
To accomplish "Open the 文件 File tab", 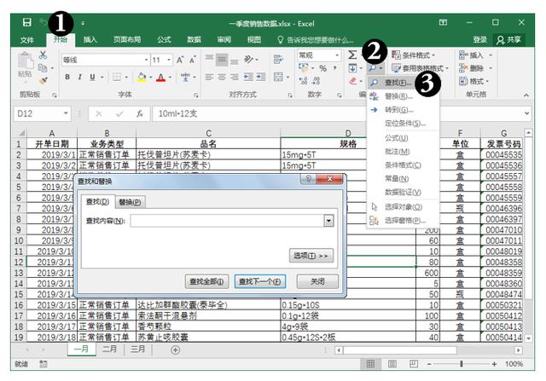I will [26, 40].
